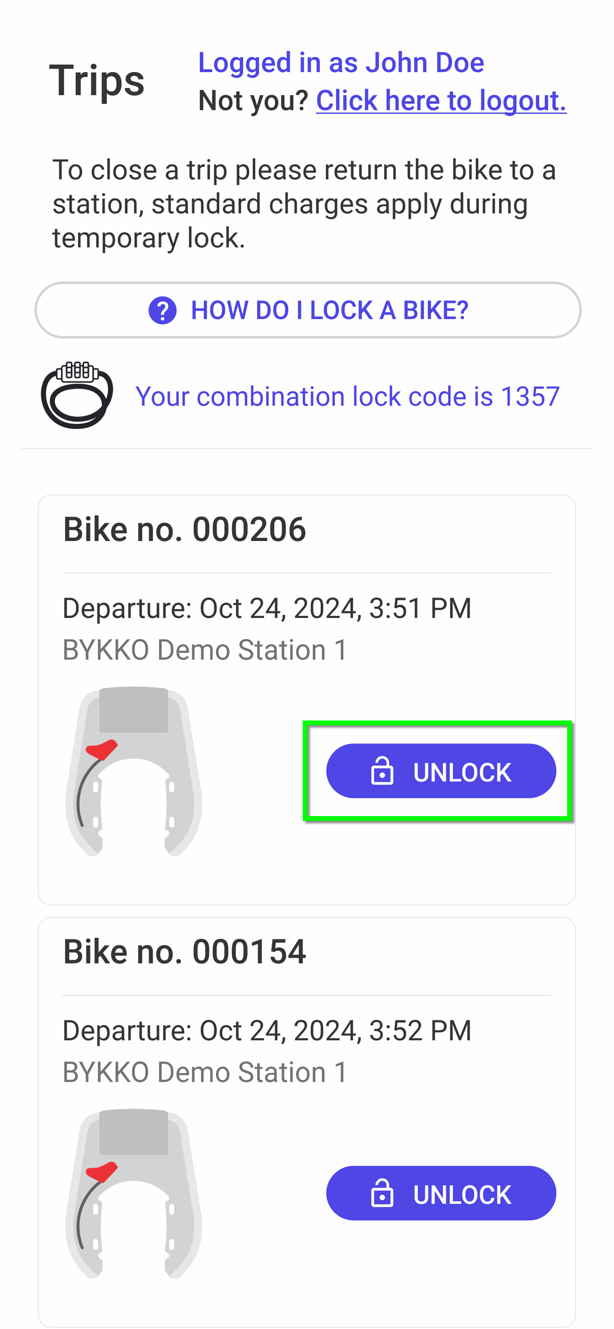Screen dimensions: 614x1329
Task: Select BYKKO Demo Station 1 under bike 000206
Action: (x=205, y=650)
